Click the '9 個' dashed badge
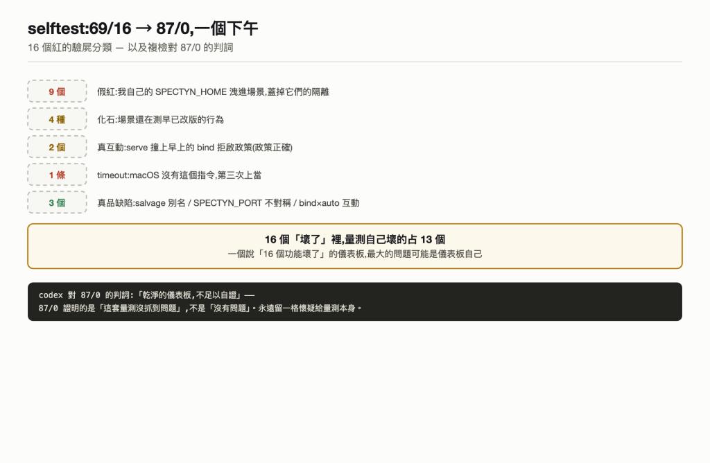 57,91
